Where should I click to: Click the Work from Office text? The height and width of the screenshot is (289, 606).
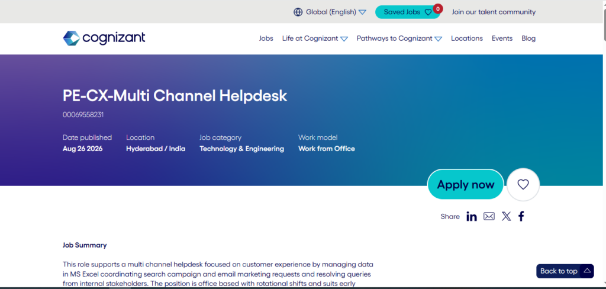point(327,149)
